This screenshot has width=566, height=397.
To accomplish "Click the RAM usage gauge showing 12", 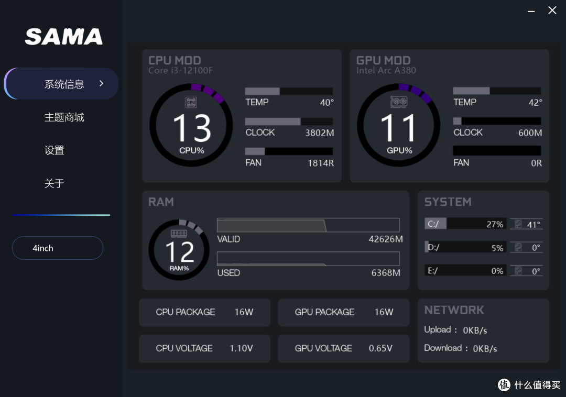I will (179, 250).
